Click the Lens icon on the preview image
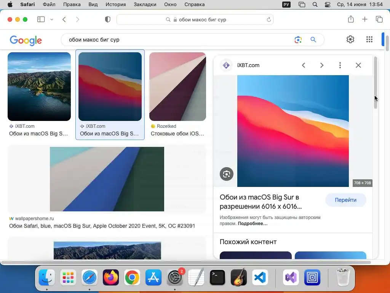This screenshot has width=390, height=293. (227, 174)
